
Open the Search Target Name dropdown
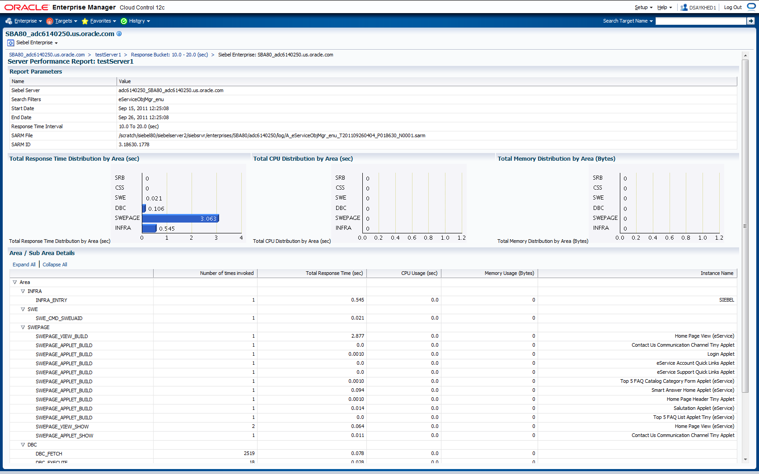pos(628,21)
